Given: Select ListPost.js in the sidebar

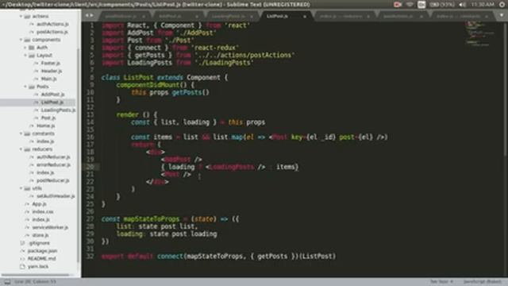Looking at the screenshot, I should coord(52,102).
